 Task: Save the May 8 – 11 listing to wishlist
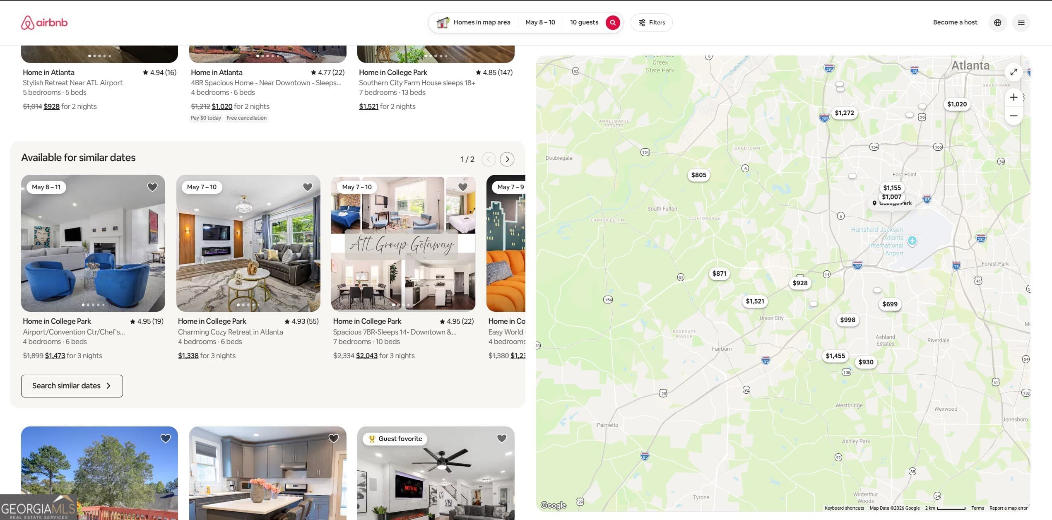click(x=152, y=187)
